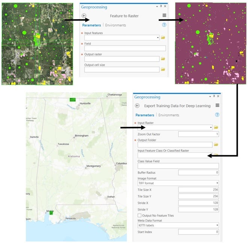The height and width of the screenshot is (243, 248).
Task: Browse for Input Raster with folder icon
Action: pyautogui.click(x=216, y=127)
